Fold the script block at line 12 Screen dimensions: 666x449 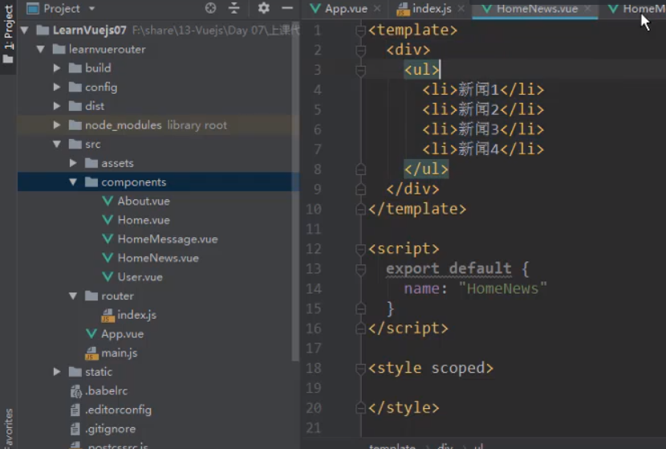[x=360, y=249]
